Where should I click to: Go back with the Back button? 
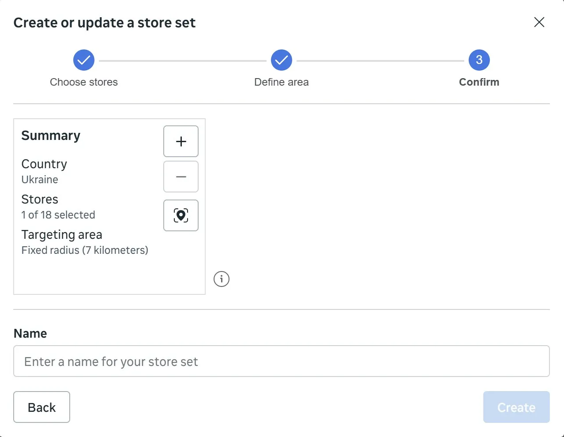tap(41, 407)
